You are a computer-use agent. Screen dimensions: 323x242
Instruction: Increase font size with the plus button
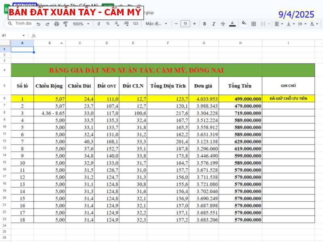194,24
